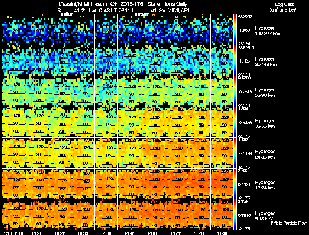Click the MIMI/APL text in the header
Screen dimensions: 309x235
pyautogui.click(x=179, y=10)
